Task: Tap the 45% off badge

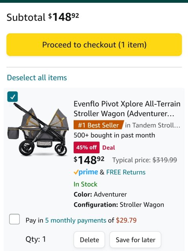Action: point(87,147)
